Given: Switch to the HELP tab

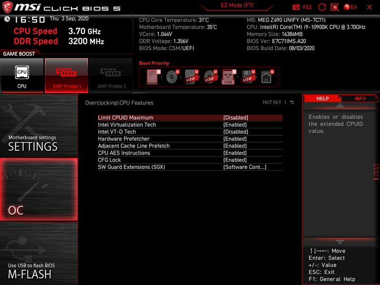Looking at the screenshot, I should click(x=322, y=98).
